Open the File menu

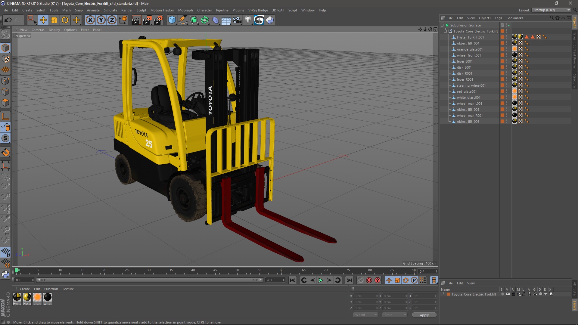click(x=5, y=10)
